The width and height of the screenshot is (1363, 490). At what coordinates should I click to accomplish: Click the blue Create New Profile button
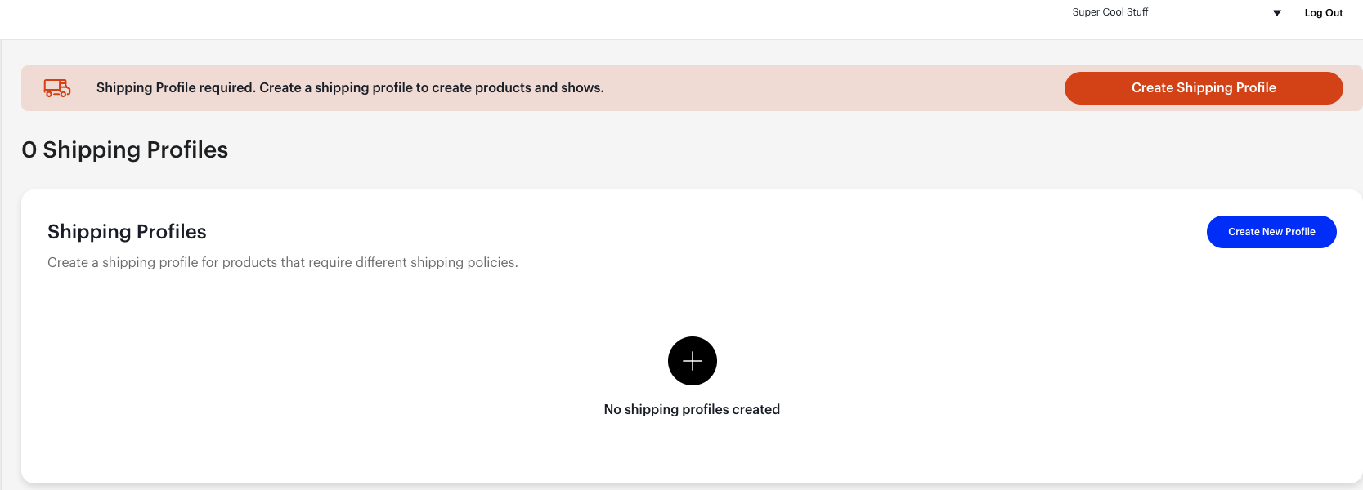1271,232
